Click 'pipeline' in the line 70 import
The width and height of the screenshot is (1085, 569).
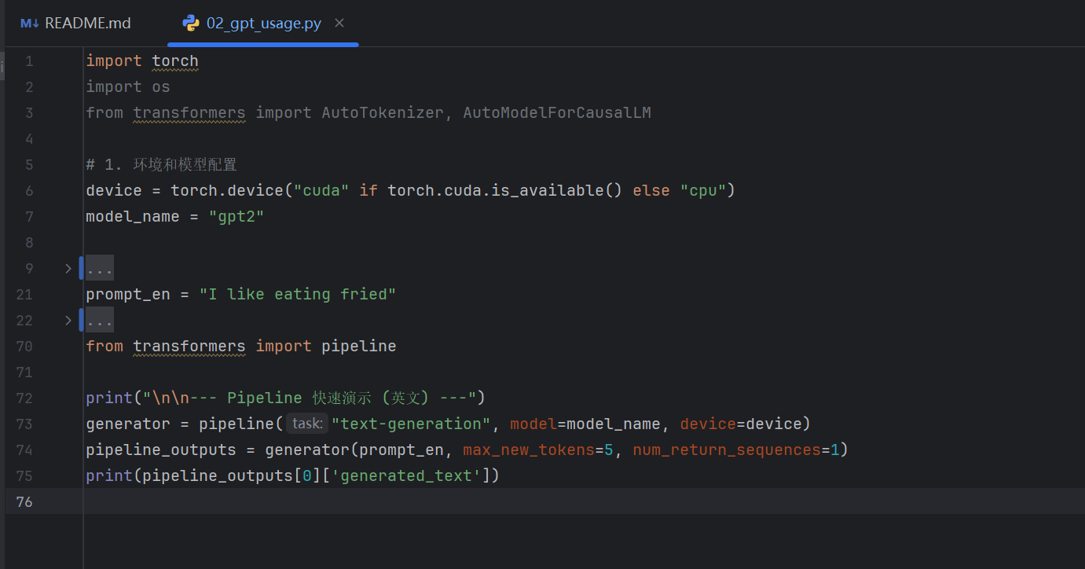(359, 346)
